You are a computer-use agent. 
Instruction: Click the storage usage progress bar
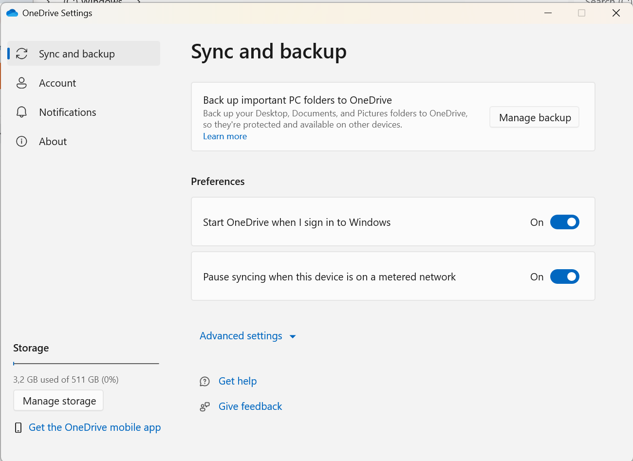coord(86,363)
